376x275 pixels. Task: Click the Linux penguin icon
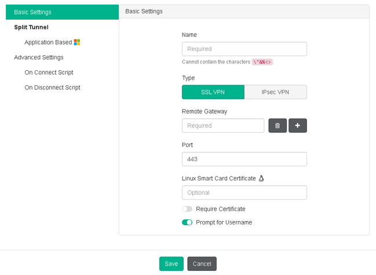click(x=261, y=178)
